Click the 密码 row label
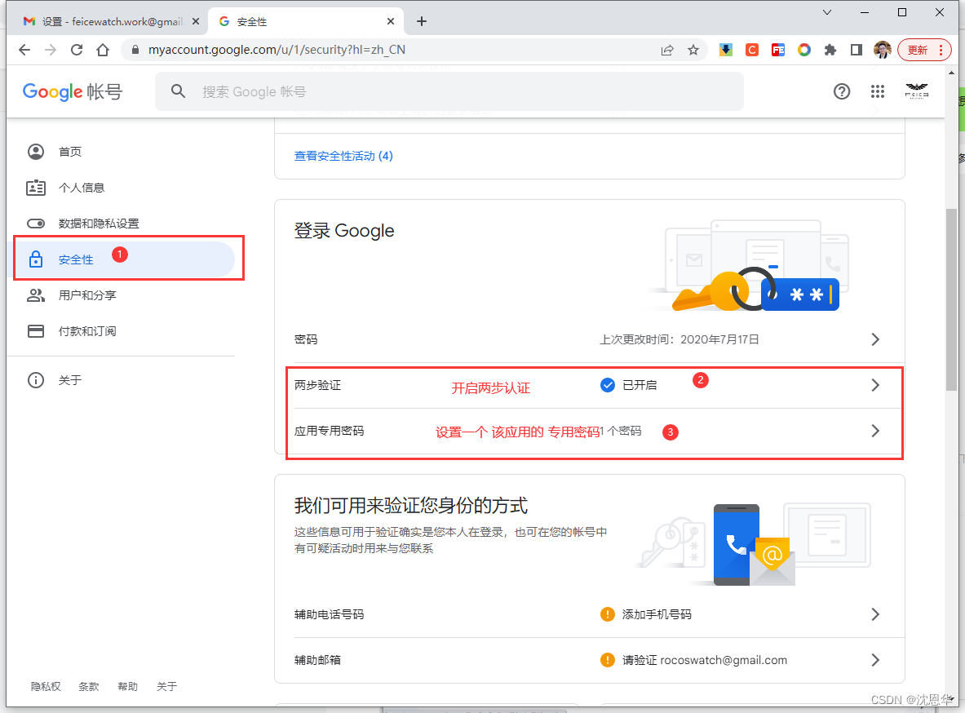Viewport: 965px width, 713px height. pos(306,339)
